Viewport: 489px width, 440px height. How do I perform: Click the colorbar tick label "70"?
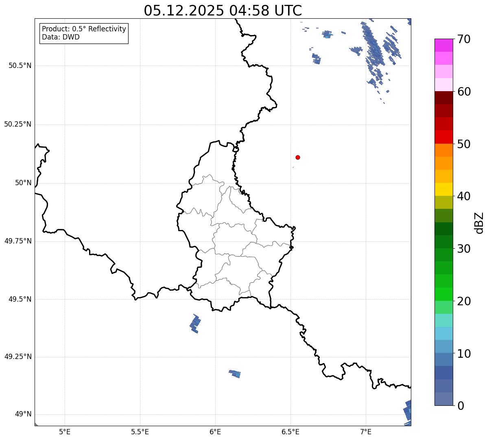(464, 39)
